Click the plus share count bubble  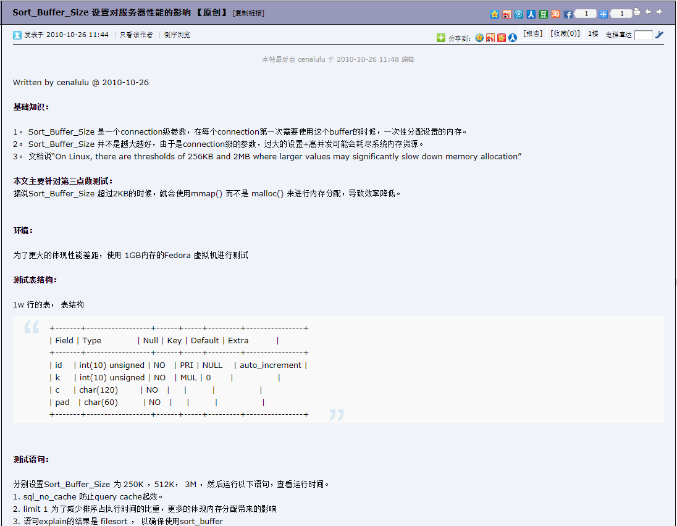pyautogui.click(x=621, y=14)
